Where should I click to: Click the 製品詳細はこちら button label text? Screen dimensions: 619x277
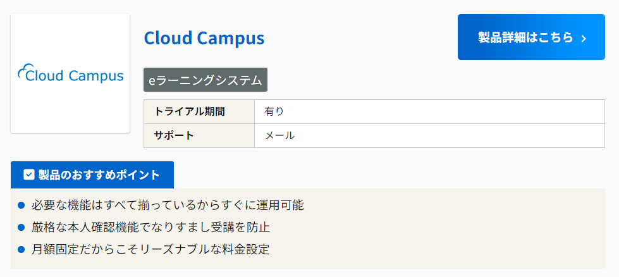tap(525, 37)
